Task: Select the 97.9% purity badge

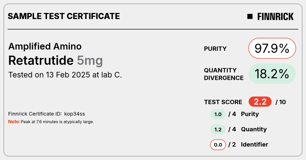Action: [x=272, y=48]
